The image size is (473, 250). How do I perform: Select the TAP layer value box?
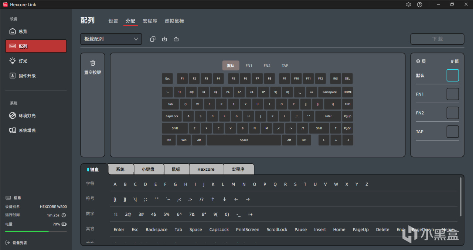[x=453, y=132]
